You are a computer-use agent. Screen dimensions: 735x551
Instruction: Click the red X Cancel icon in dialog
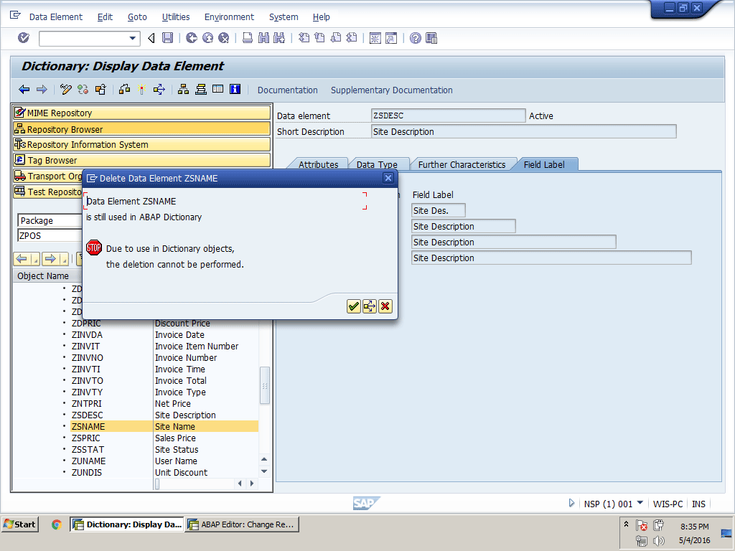[385, 306]
